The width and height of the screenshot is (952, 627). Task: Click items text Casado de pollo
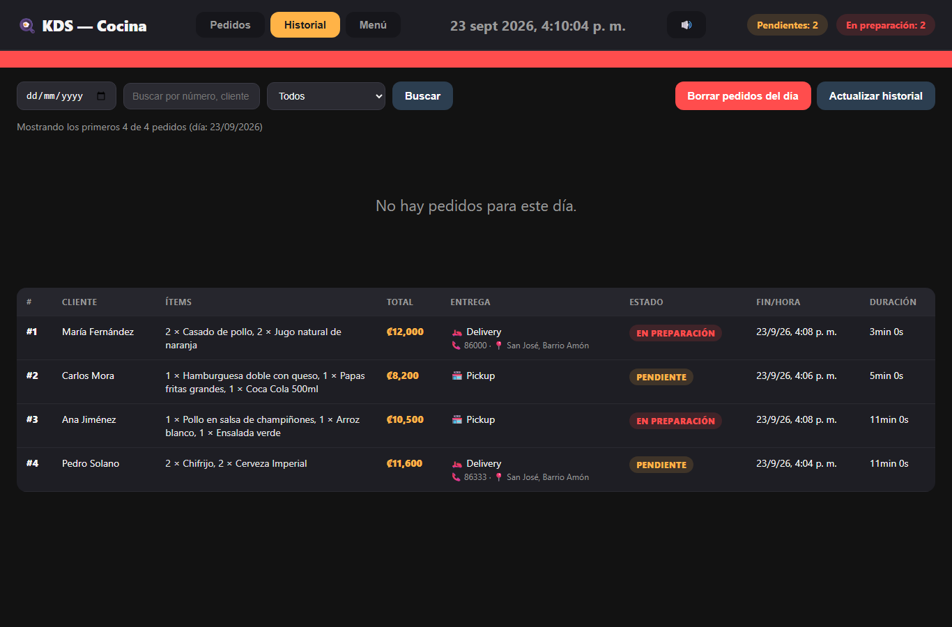coord(217,332)
